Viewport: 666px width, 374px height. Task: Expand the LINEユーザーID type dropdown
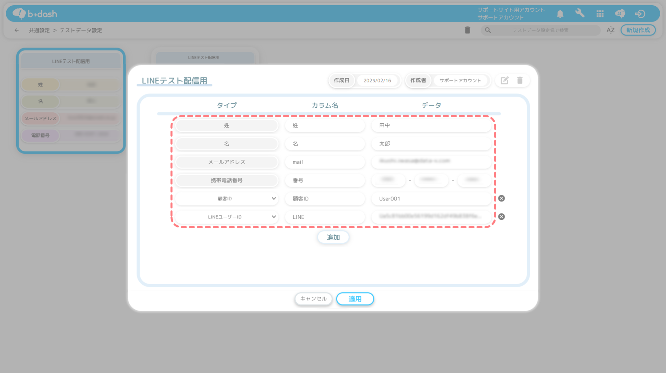(226, 217)
